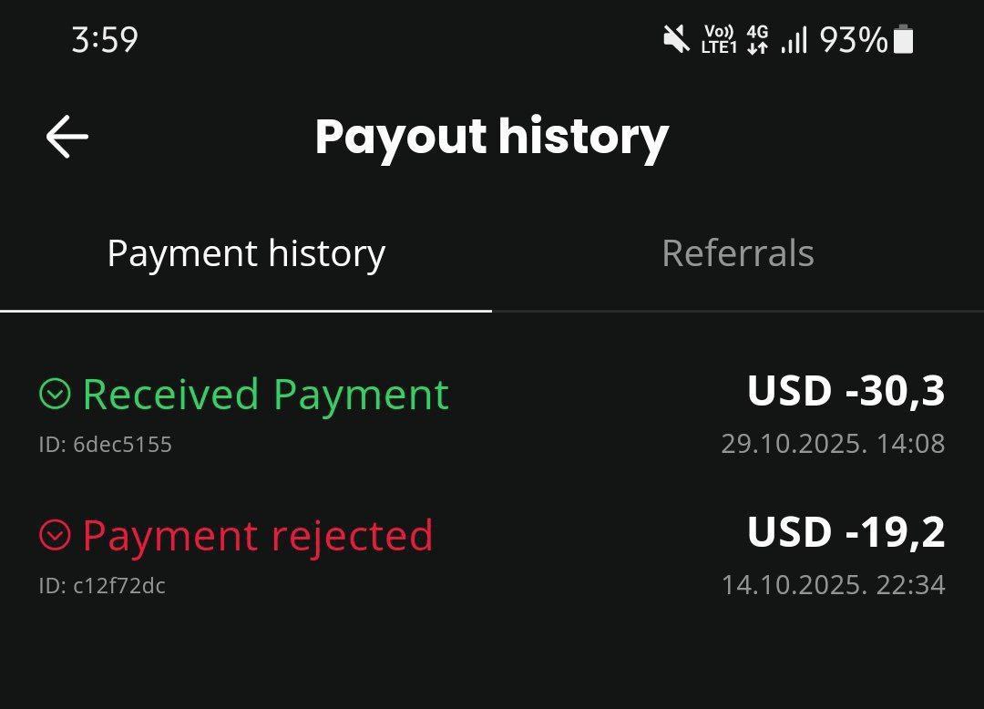Viewport: 984px width, 709px height.
Task: Expand the green Received Payment chevron icon
Action: (x=55, y=394)
